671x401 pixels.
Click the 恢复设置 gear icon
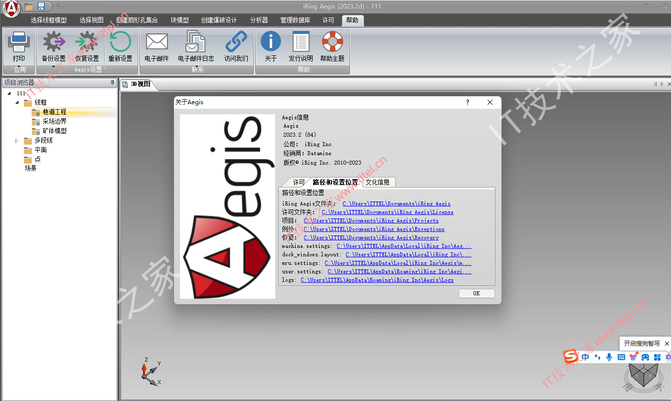[x=87, y=42]
